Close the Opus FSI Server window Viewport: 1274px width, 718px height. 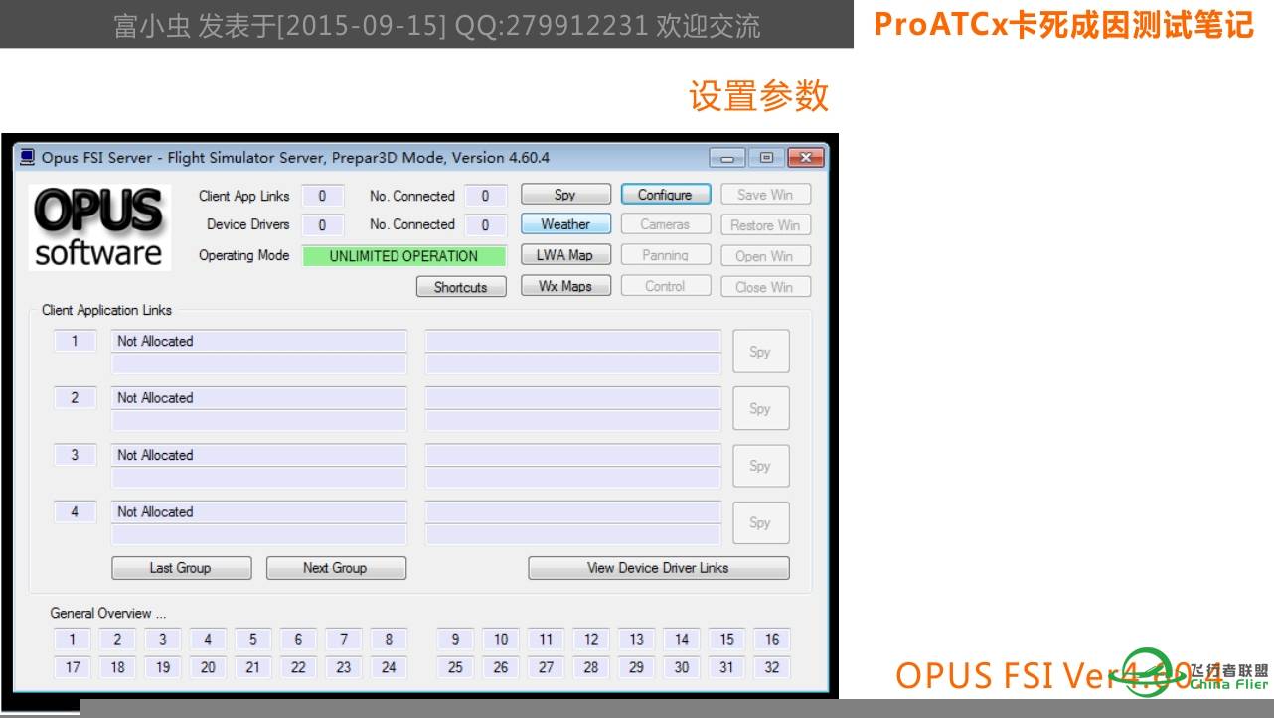point(806,158)
